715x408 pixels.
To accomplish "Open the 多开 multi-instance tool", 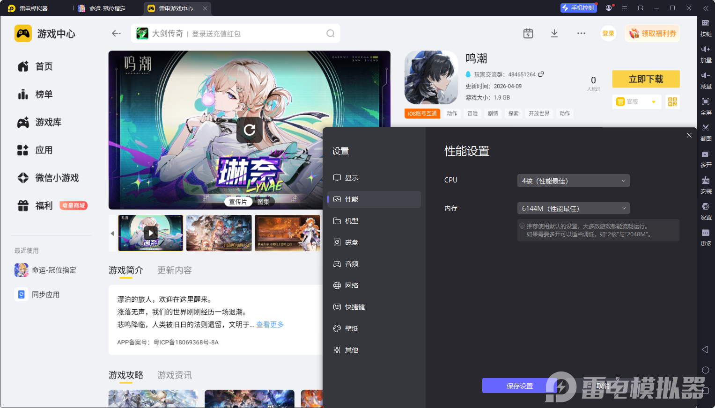I will pos(706,158).
